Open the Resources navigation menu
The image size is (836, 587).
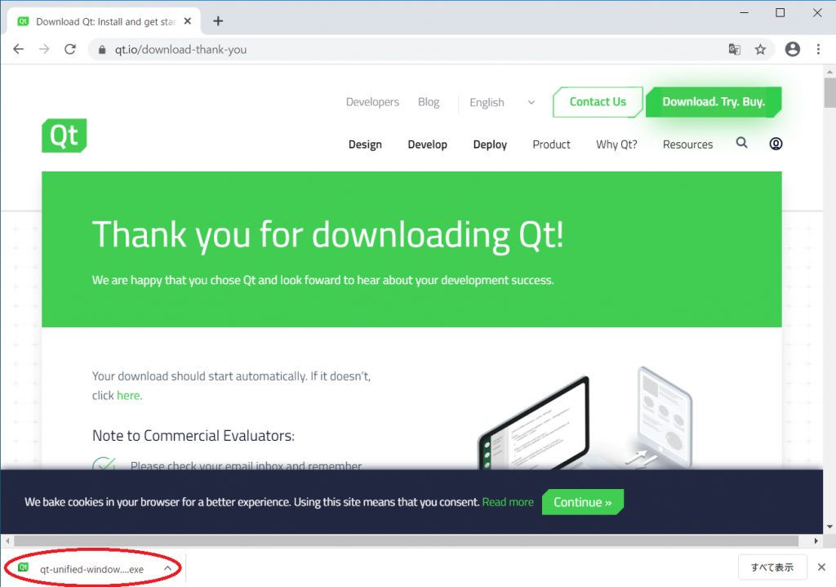[687, 144]
